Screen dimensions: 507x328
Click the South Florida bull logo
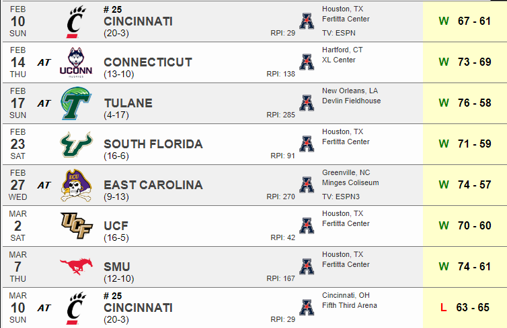click(x=76, y=144)
